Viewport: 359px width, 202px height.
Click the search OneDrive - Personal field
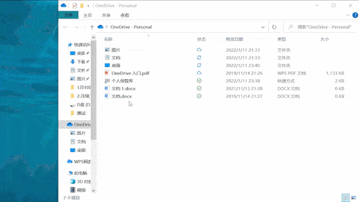(321, 27)
